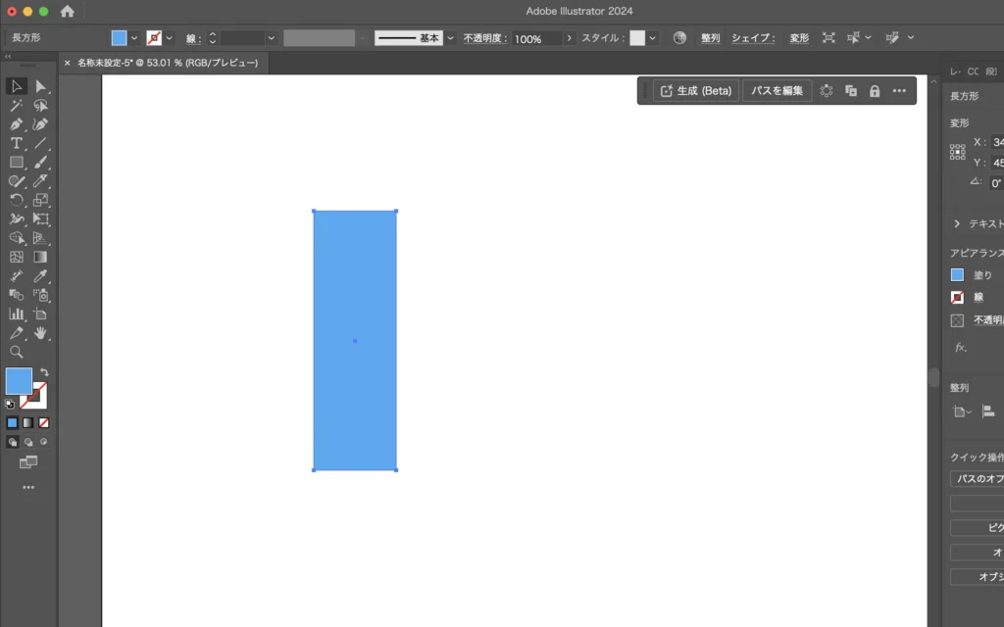Expand the テキスト section in properties panel
This screenshot has width=1004, height=627.
[x=957, y=224]
